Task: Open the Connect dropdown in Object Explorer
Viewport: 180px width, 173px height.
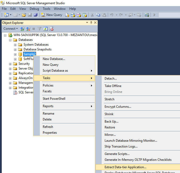Action: pyautogui.click(x=11, y=29)
